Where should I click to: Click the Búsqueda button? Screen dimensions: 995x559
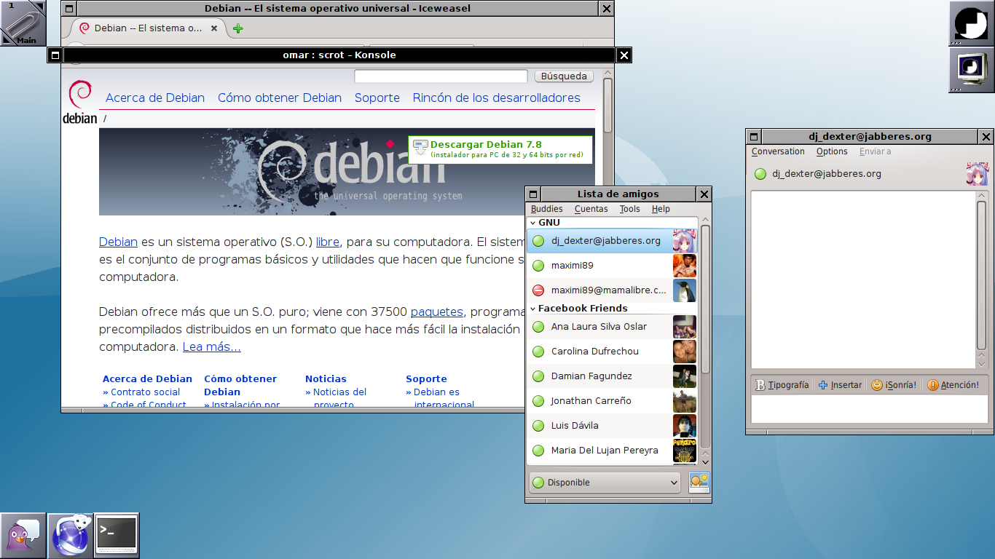[x=564, y=76]
